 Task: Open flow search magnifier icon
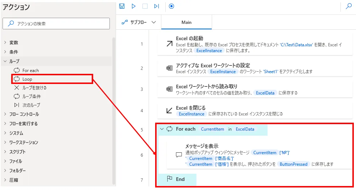coord(348,6)
